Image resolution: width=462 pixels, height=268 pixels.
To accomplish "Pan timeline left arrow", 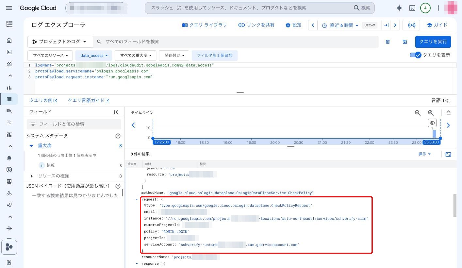I will pyautogui.click(x=133, y=125).
